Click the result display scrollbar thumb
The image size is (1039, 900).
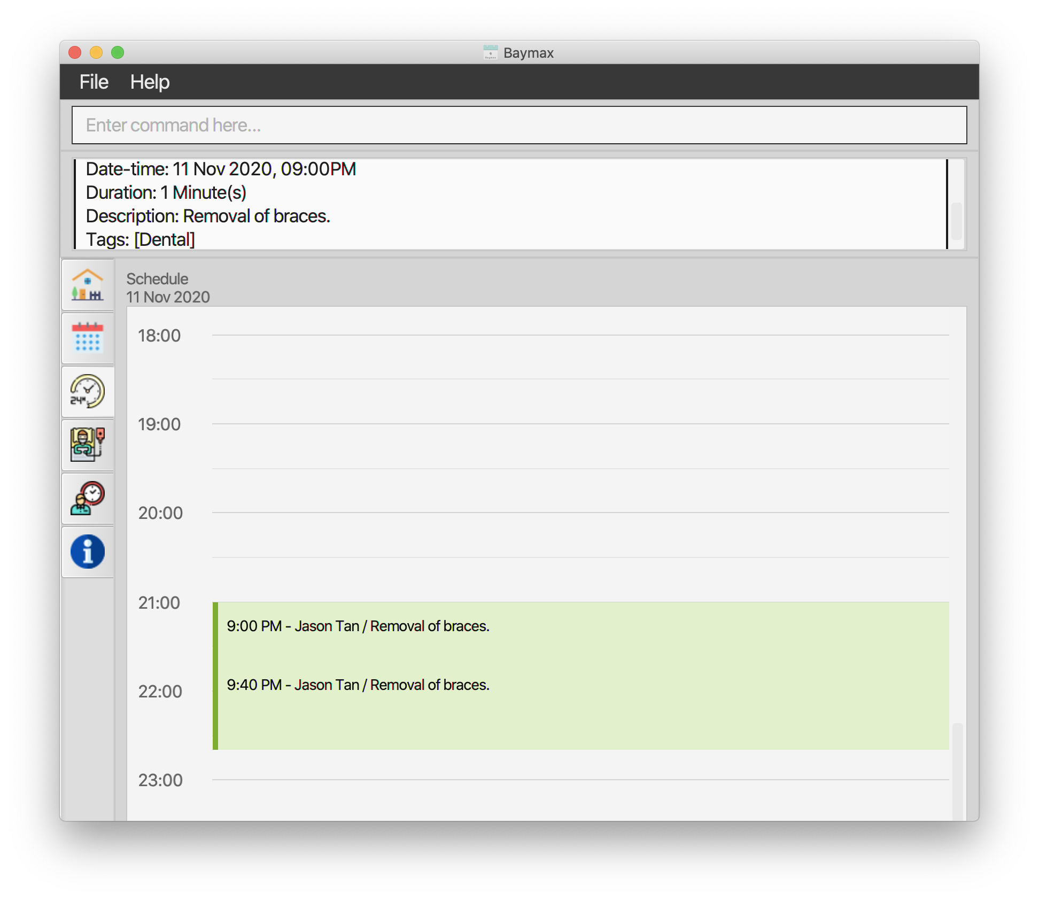coord(957,221)
